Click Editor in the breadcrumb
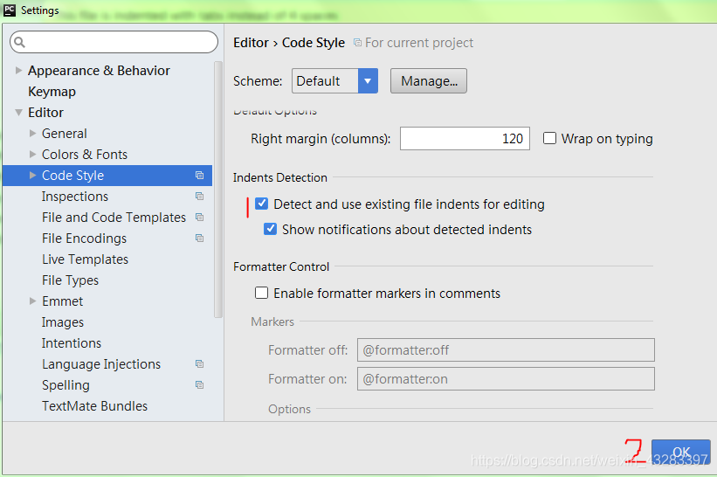The image size is (717, 477). point(251,43)
